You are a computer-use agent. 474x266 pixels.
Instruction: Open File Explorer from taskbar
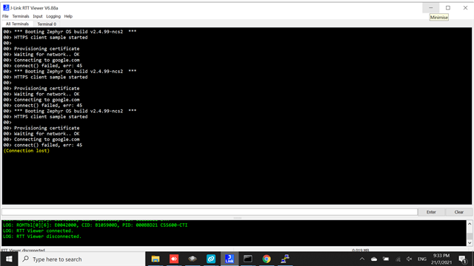(x=156, y=259)
